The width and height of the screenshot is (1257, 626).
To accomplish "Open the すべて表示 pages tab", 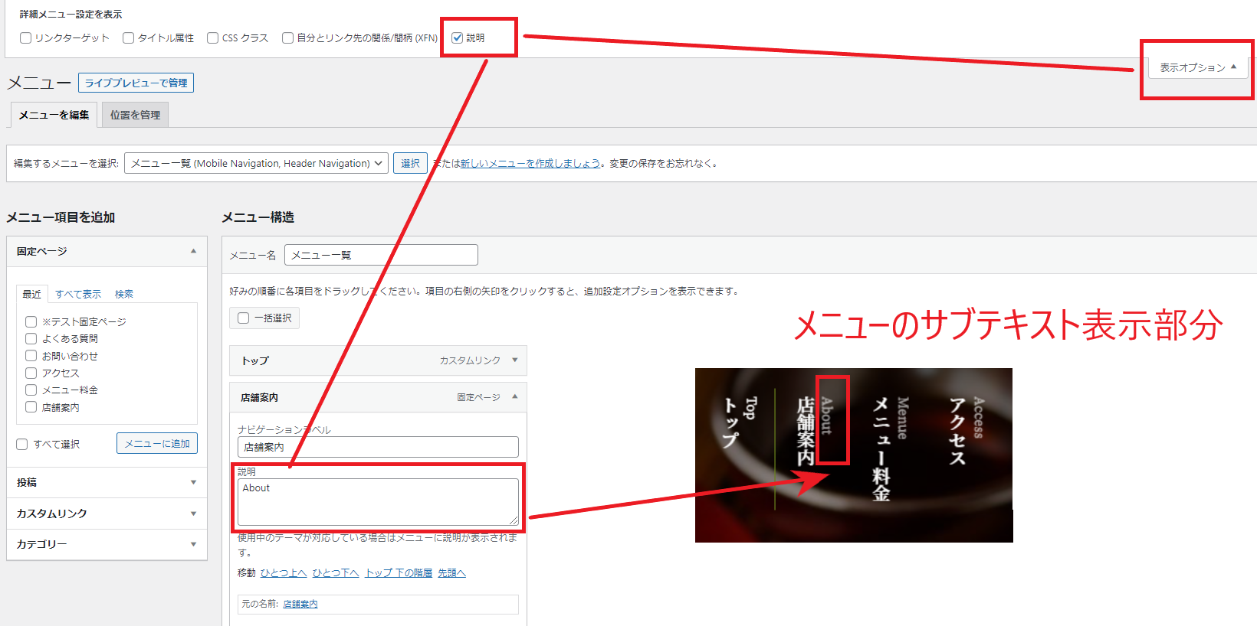I will pos(78,294).
